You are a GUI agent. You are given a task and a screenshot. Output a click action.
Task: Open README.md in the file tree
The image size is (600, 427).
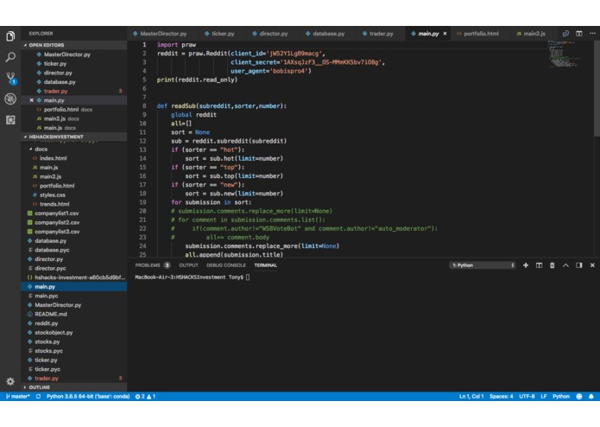tap(74, 314)
